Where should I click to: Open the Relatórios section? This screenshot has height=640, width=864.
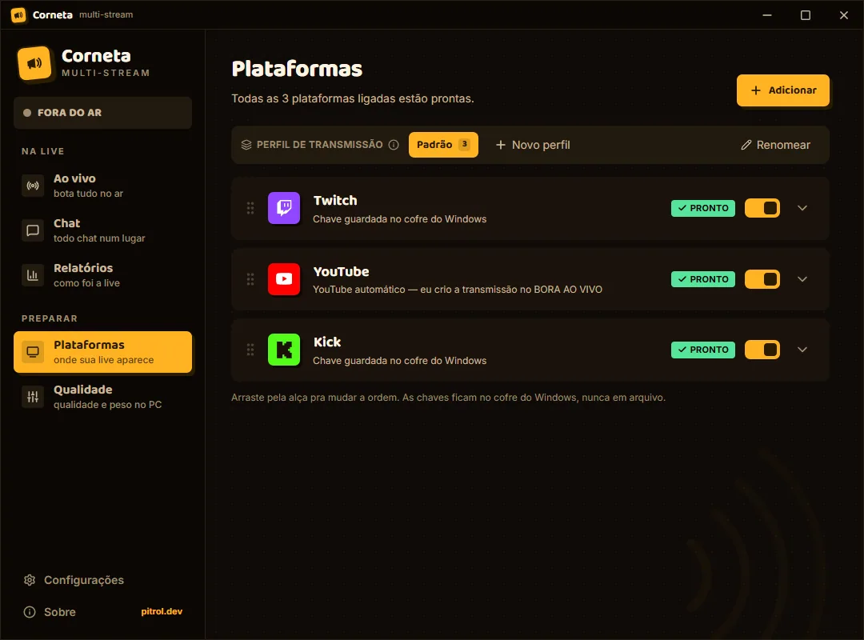pos(103,275)
